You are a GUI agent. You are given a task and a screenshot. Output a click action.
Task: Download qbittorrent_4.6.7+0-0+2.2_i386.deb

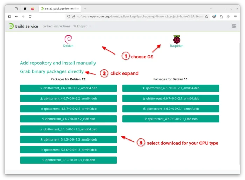pyautogui.click(x=68, y=119)
